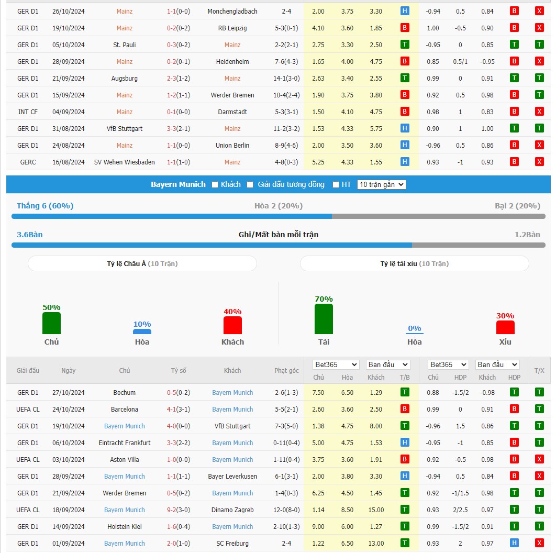Click the Tỷ số column header
The width and height of the screenshot is (556, 553).
[179, 370]
